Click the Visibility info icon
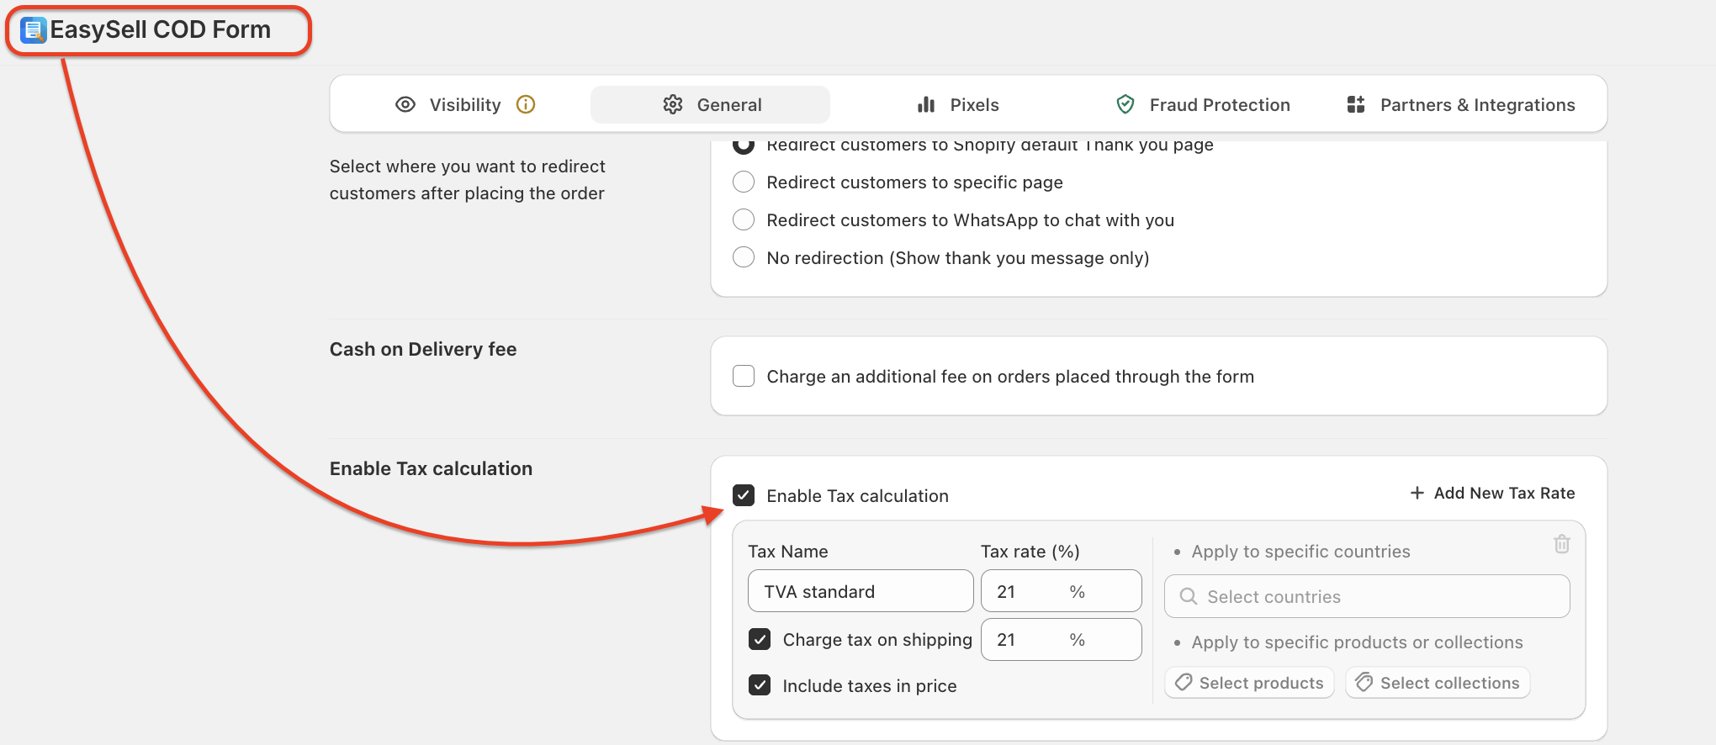The height and width of the screenshot is (745, 1716). click(526, 104)
